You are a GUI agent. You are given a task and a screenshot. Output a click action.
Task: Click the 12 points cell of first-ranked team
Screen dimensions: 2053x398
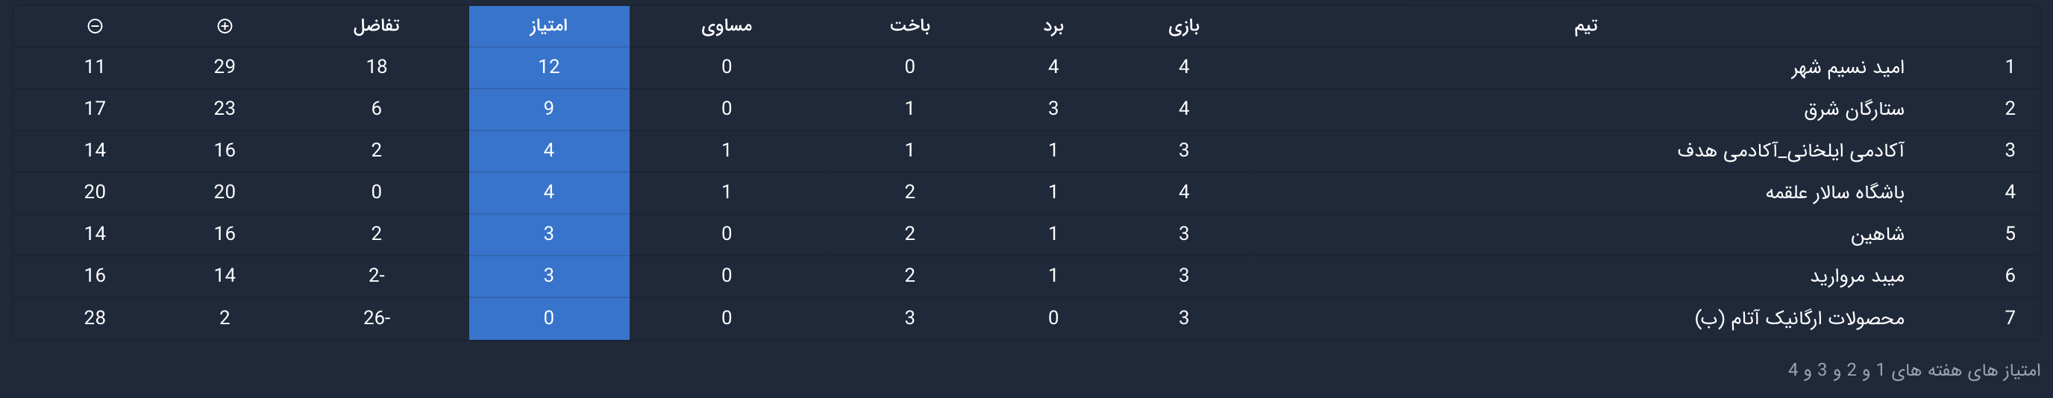(548, 67)
